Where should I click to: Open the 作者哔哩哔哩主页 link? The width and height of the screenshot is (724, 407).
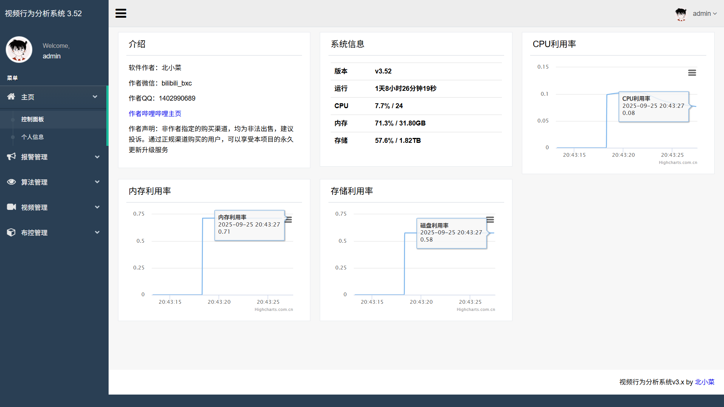pyautogui.click(x=155, y=113)
